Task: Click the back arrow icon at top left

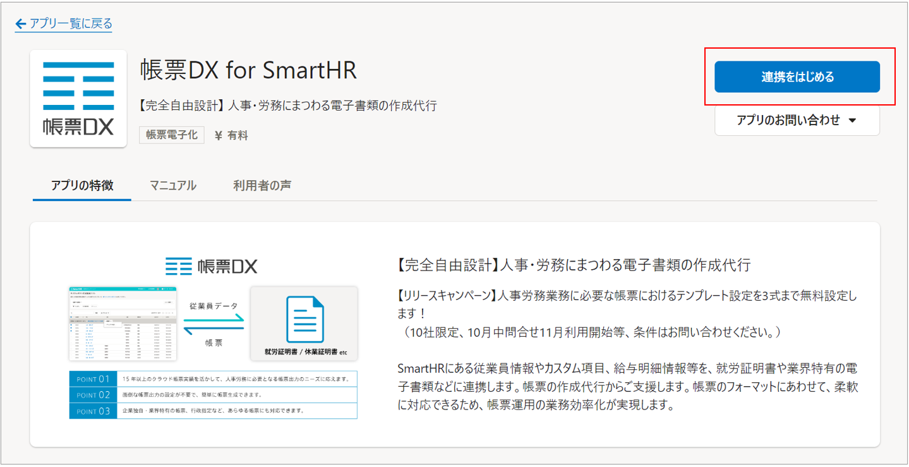Action: point(21,24)
